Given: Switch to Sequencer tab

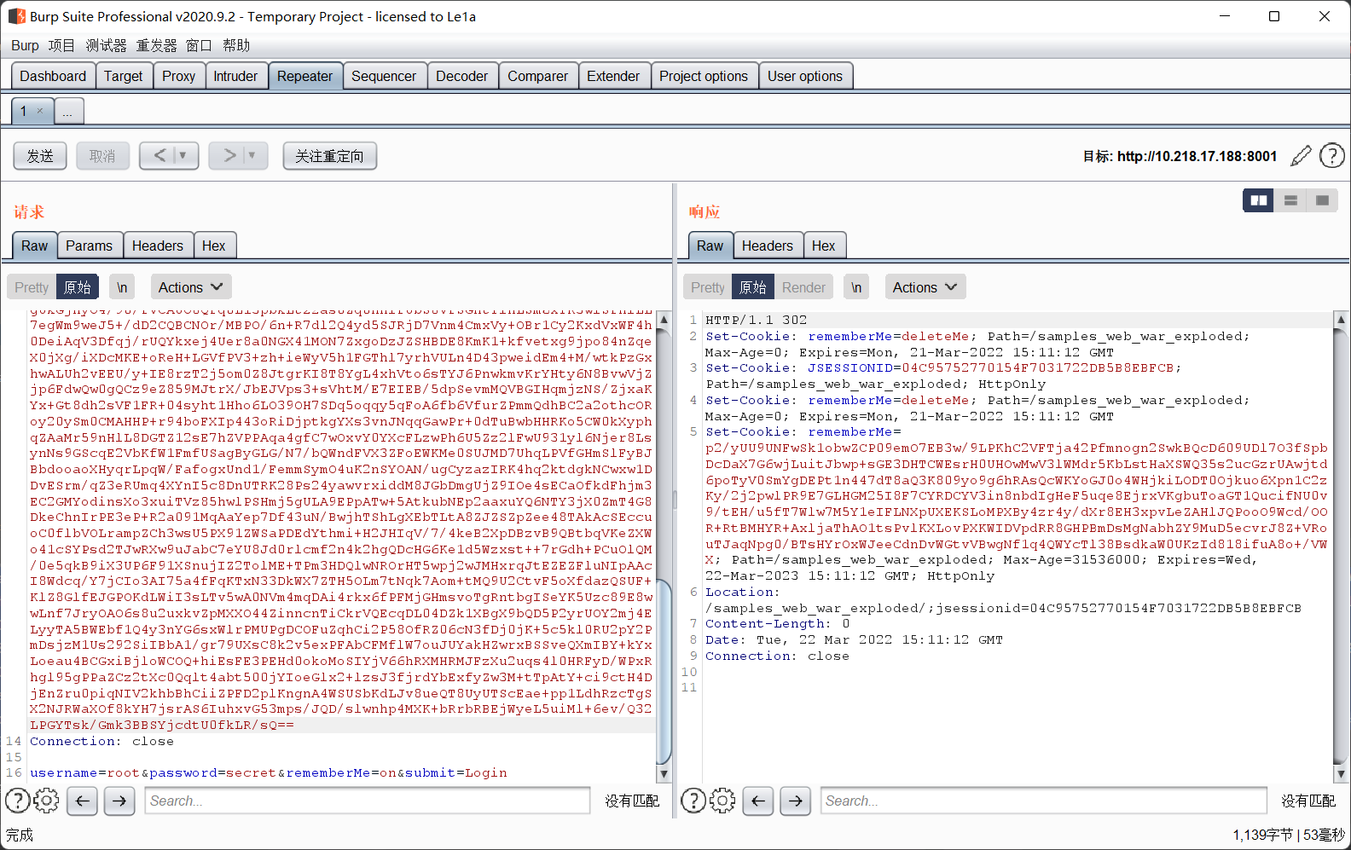Looking at the screenshot, I should click(384, 76).
